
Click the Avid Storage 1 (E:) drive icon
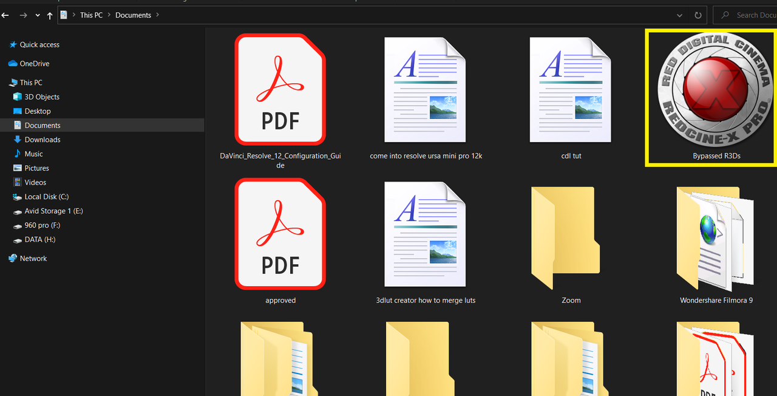click(18, 211)
